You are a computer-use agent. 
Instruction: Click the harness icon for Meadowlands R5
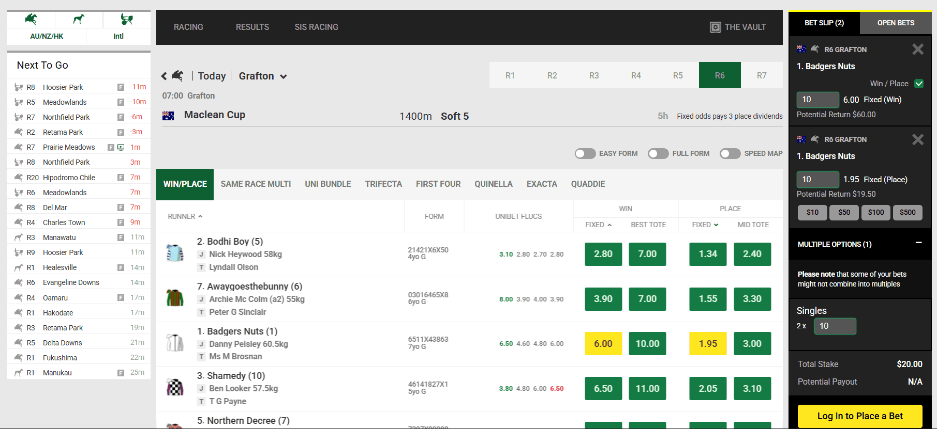coord(19,102)
